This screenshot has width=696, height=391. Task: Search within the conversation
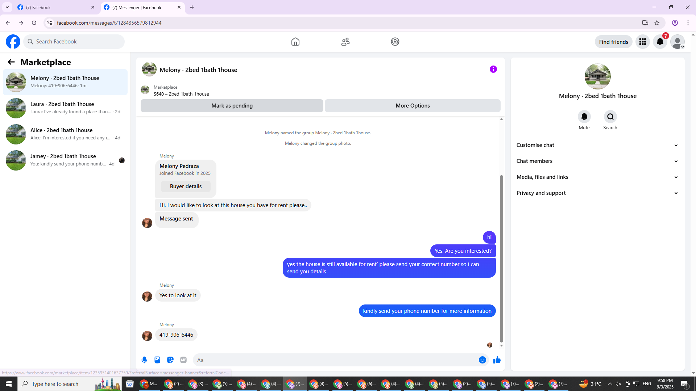coord(610,117)
